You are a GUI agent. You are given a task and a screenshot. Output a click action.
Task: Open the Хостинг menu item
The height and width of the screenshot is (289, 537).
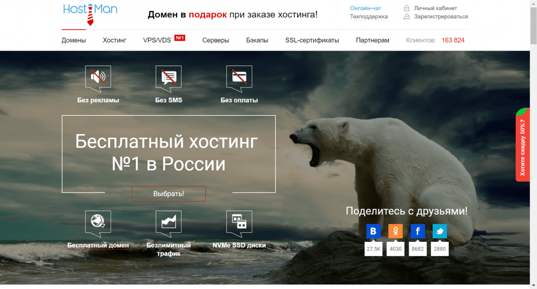(114, 40)
